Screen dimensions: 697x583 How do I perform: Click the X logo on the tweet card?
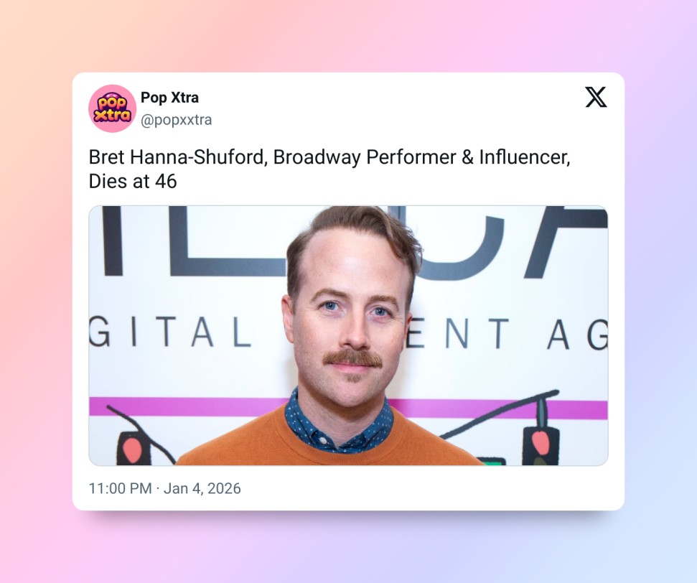596,97
